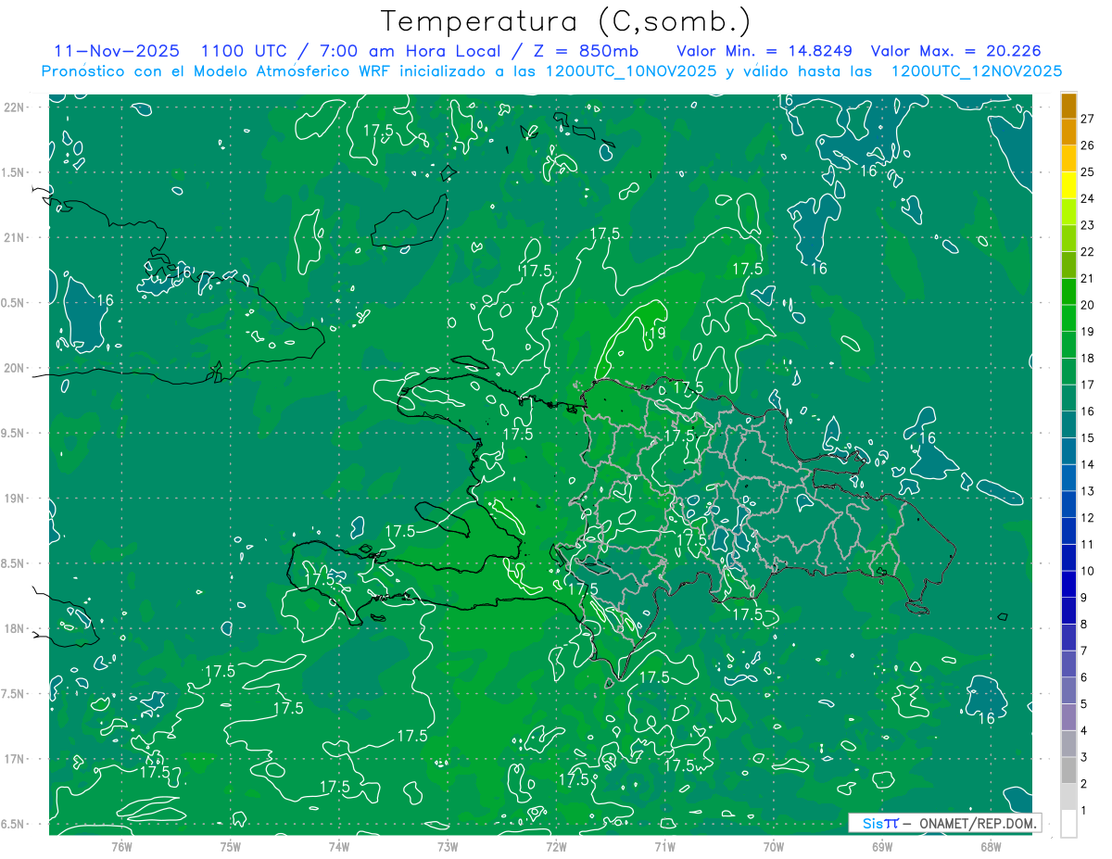Click legend scale value "7"
This screenshot has height=859, width=1112.
click(x=1084, y=651)
